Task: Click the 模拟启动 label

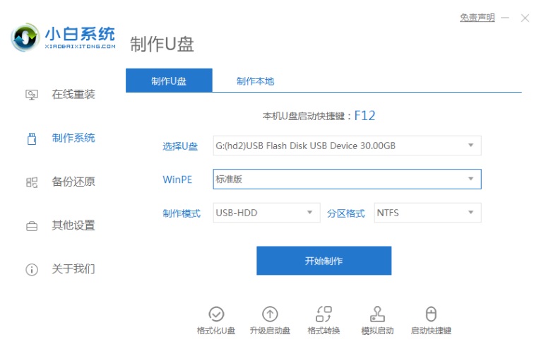Action: pos(377,331)
